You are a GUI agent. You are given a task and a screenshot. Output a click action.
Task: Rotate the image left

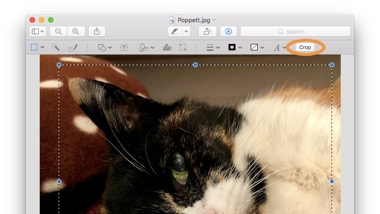pyautogui.click(x=207, y=31)
